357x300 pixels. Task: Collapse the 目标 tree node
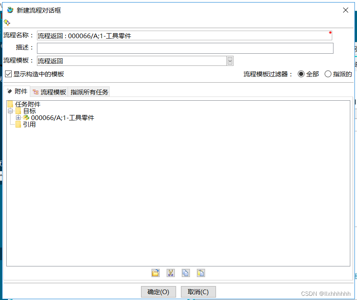10,111
